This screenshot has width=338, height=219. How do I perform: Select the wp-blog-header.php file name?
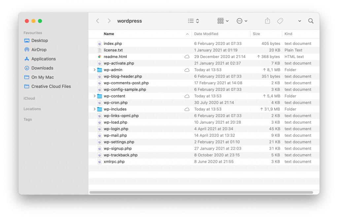click(x=123, y=76)
